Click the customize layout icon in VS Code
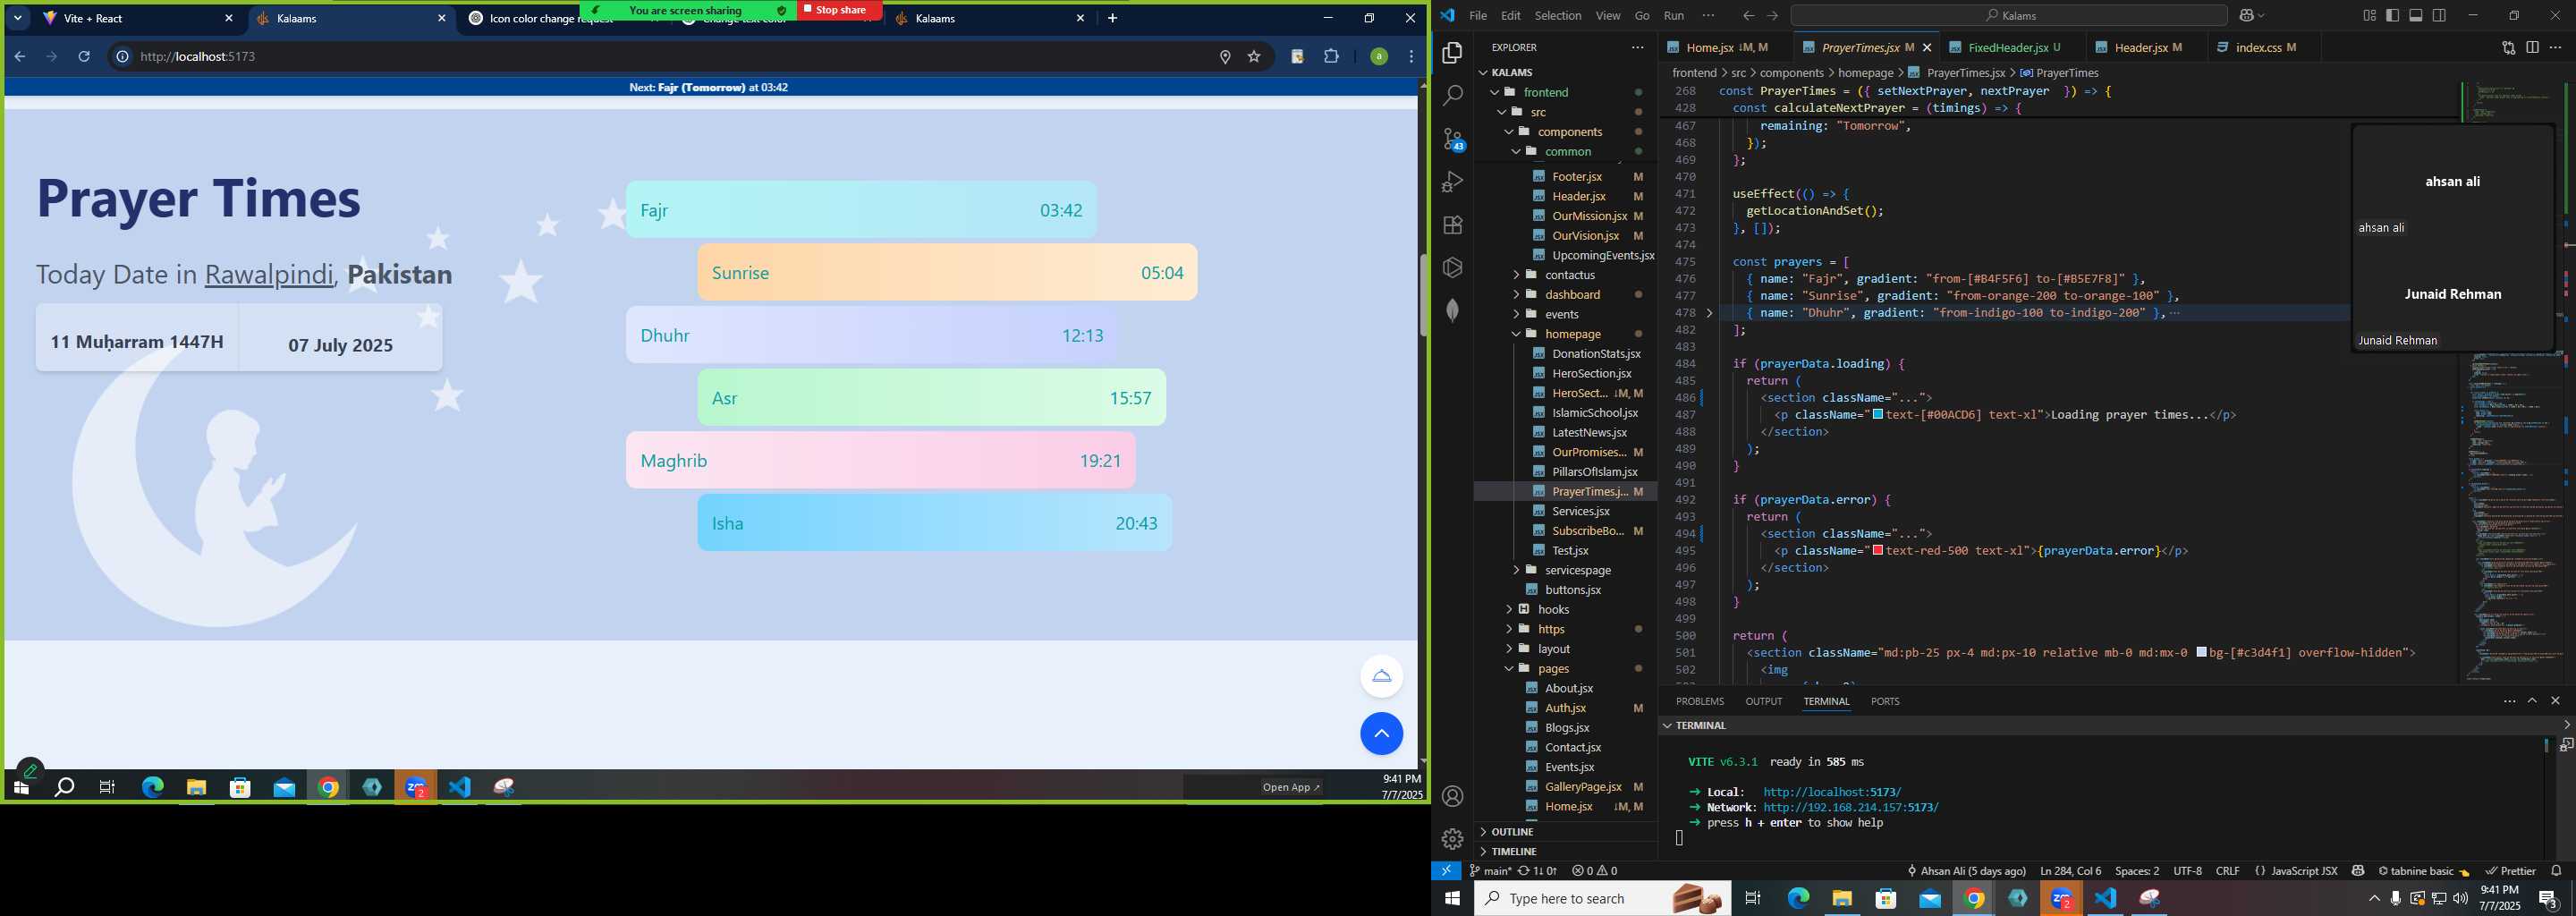Viewport: 2576px width, 916px height. pos(2369,15)
